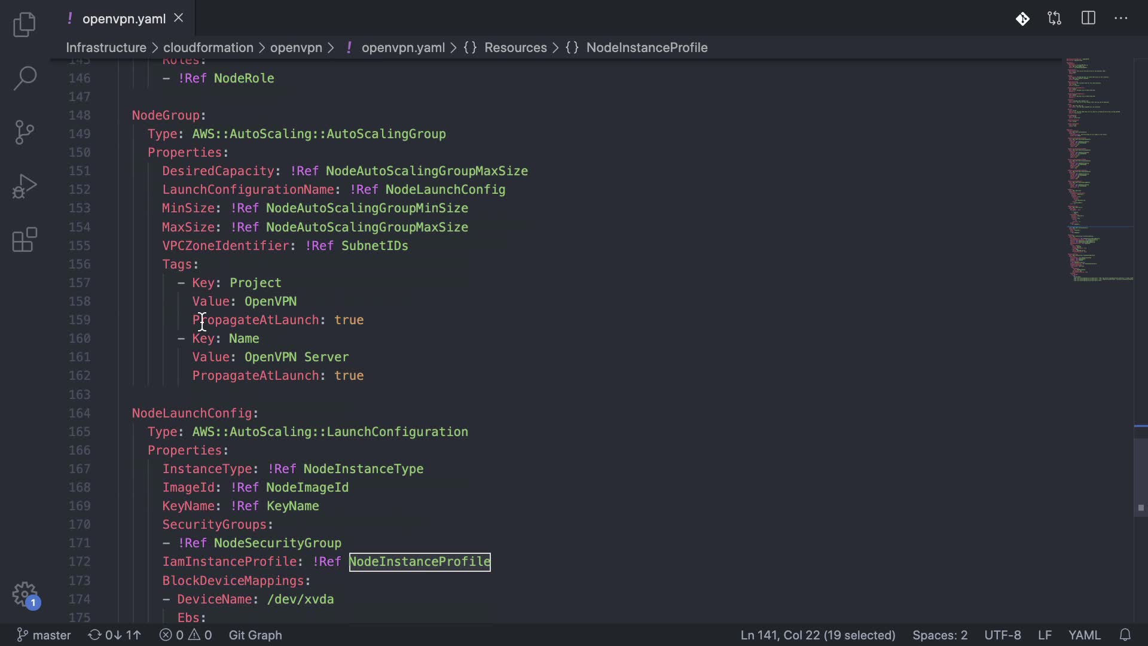
Task: Open the Manage gear icon
Action: pyautogui.click(x=25, y=595)
